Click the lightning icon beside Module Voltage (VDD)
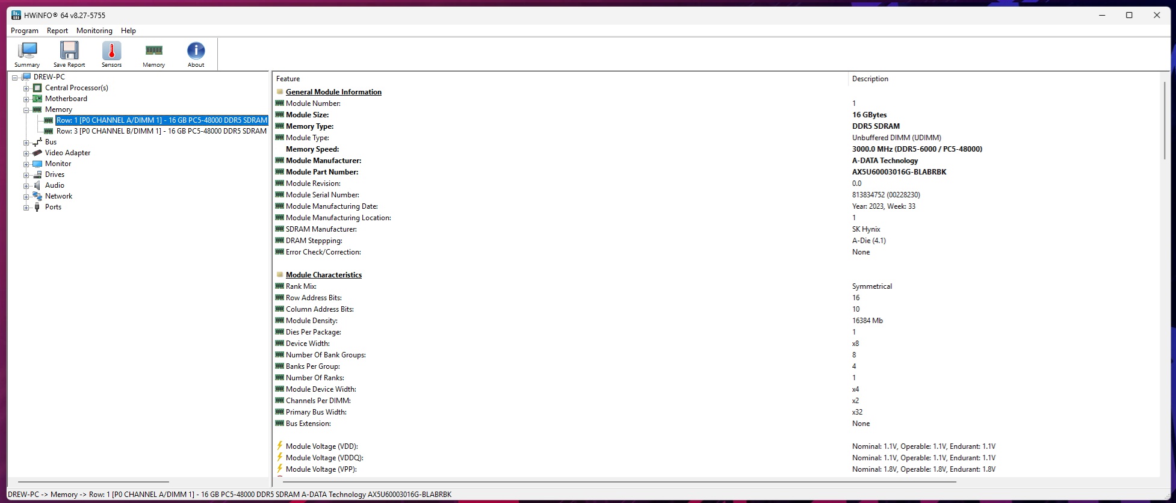The height and width of the screenshot is (503, 1176). (x=280, y=446)
